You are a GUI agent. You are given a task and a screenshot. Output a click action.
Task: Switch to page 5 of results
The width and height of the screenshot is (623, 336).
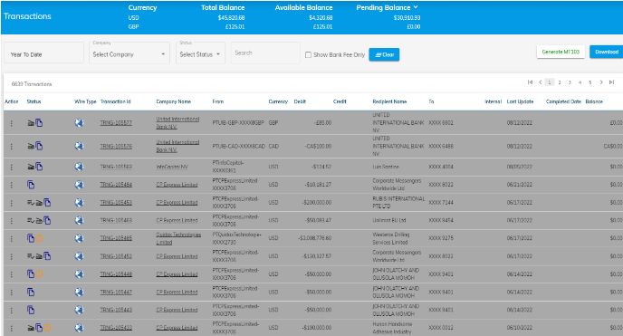pos(590,82)
